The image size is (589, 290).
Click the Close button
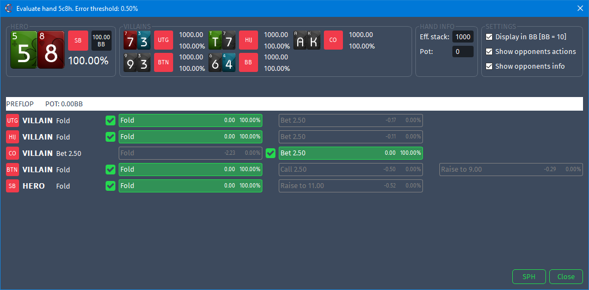(x=566, y=276)
